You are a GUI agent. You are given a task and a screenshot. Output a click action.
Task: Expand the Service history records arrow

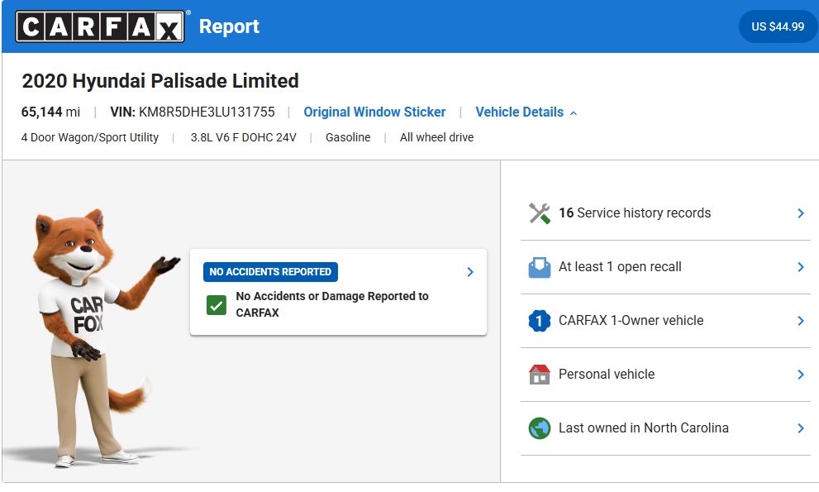point(800,213)
